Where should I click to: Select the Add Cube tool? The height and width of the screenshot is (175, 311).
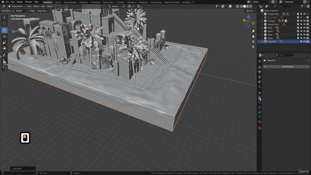click(4, 69)
